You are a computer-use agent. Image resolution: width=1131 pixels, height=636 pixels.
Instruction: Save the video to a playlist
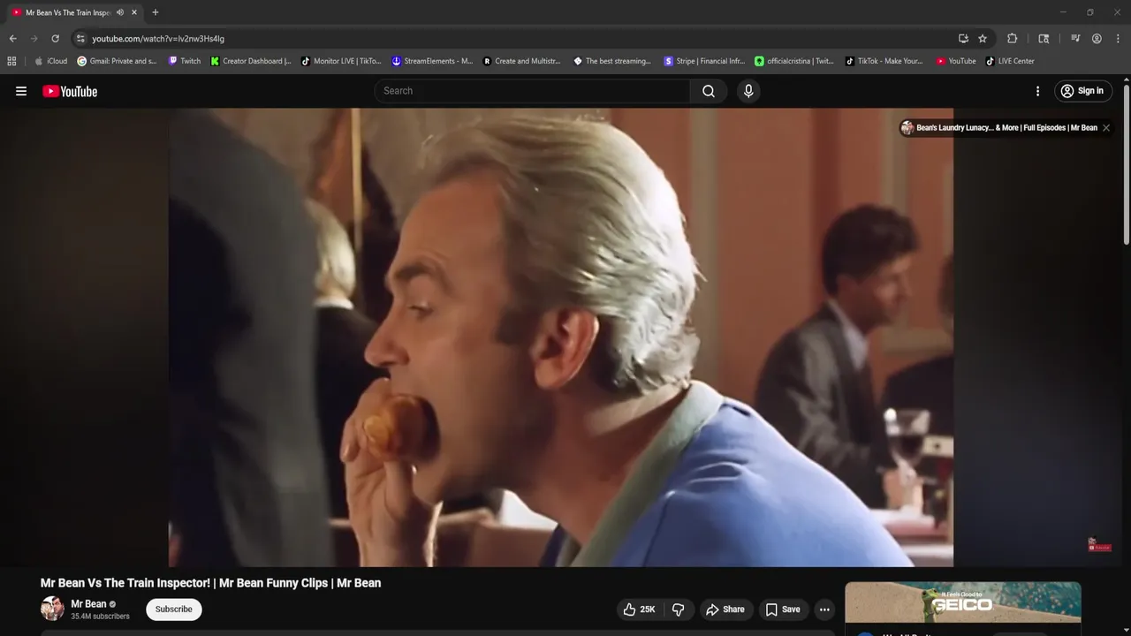[x=783, y=609]
